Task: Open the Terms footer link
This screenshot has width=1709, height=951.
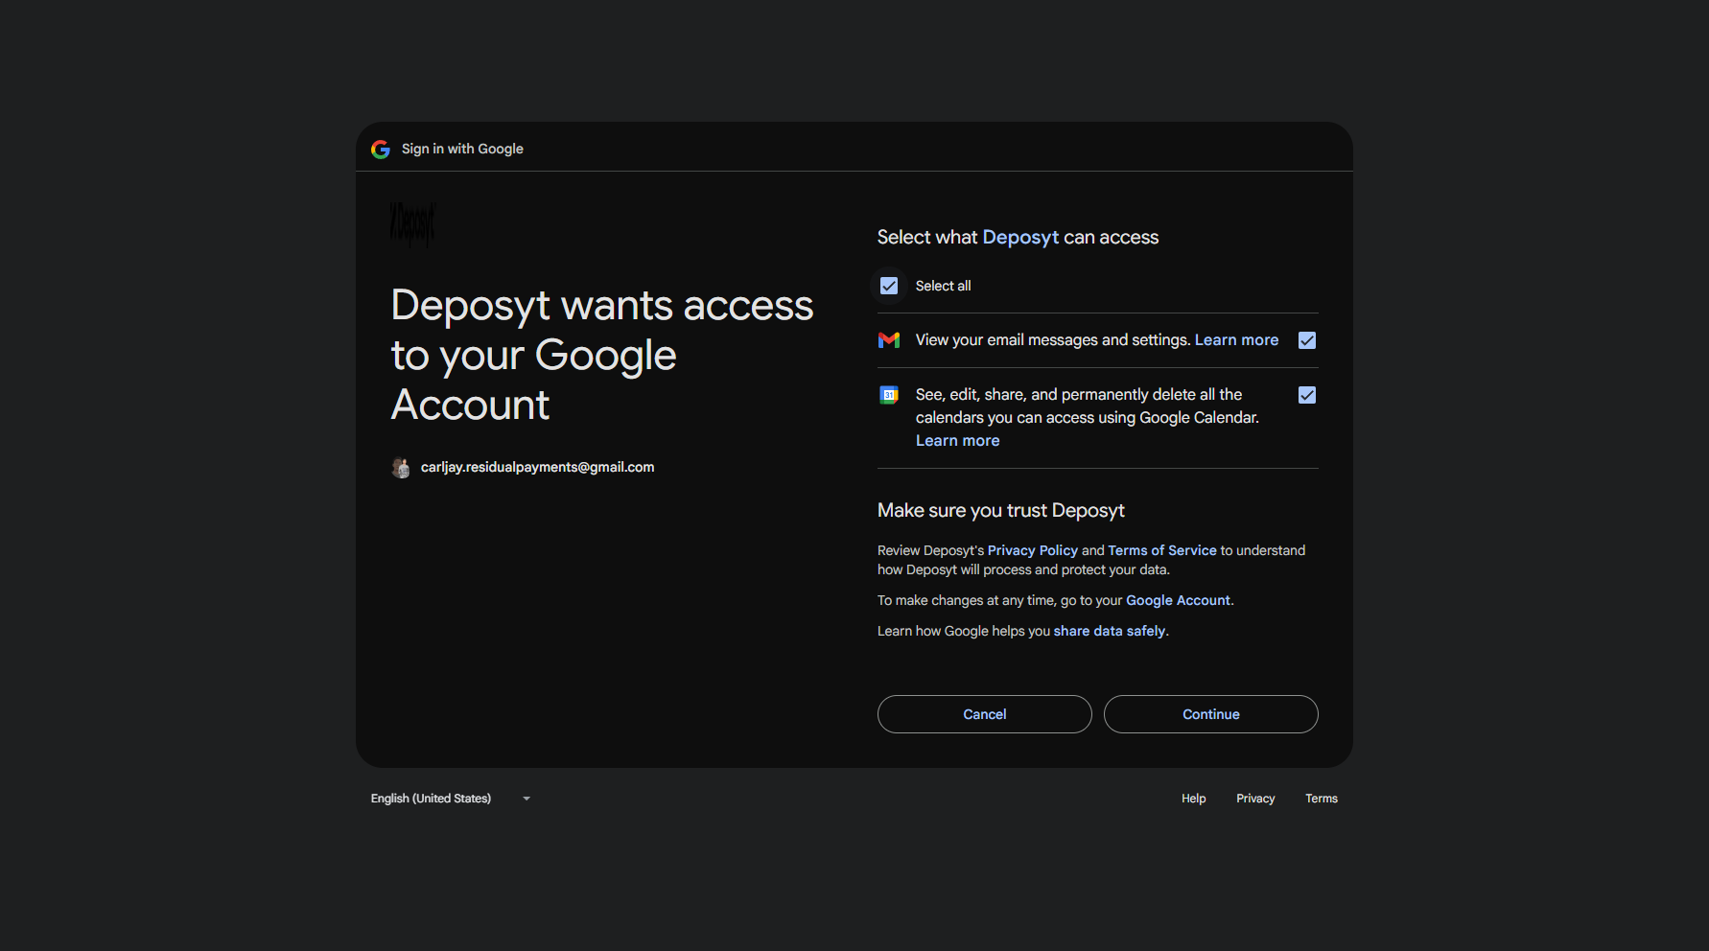Action: pos(1322,799)
